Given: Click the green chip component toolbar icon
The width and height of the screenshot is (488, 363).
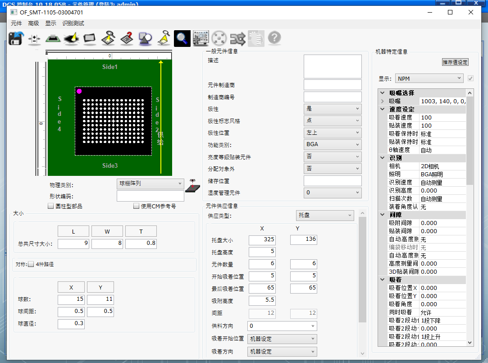Looking at the screenshot, I should 53,38.
